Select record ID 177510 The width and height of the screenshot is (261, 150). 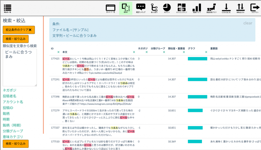point(55,142)
